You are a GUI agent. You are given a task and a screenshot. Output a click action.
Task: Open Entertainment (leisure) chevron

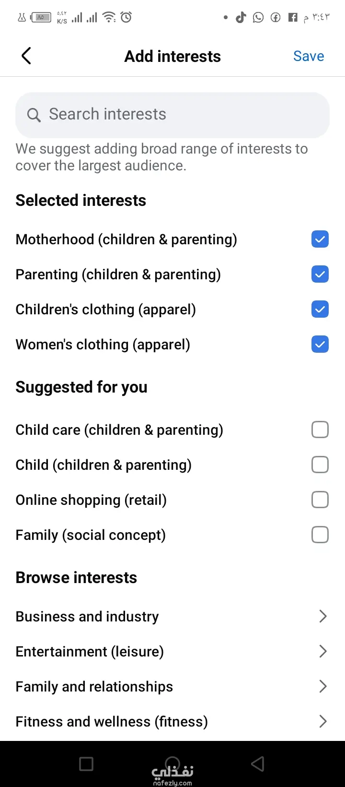coord(322,651)
